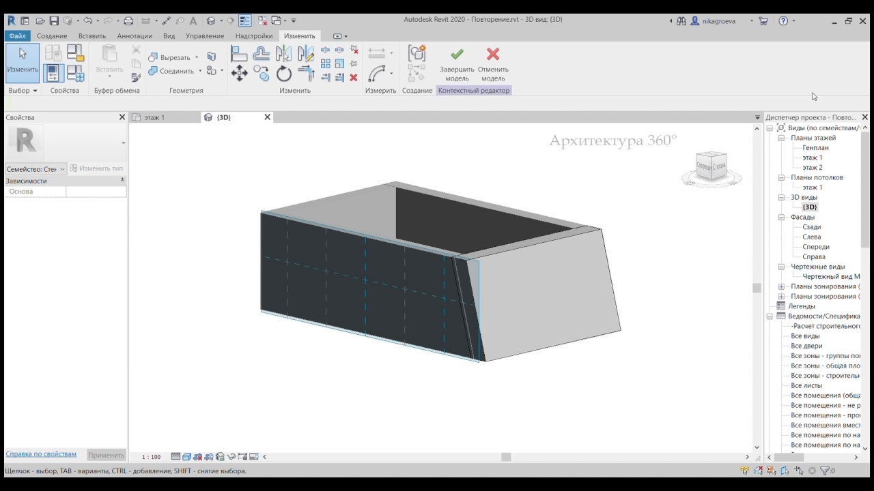The image size is (874, 491).
Task: Click the ViewCube navigation cube
Action: (711, 166)
